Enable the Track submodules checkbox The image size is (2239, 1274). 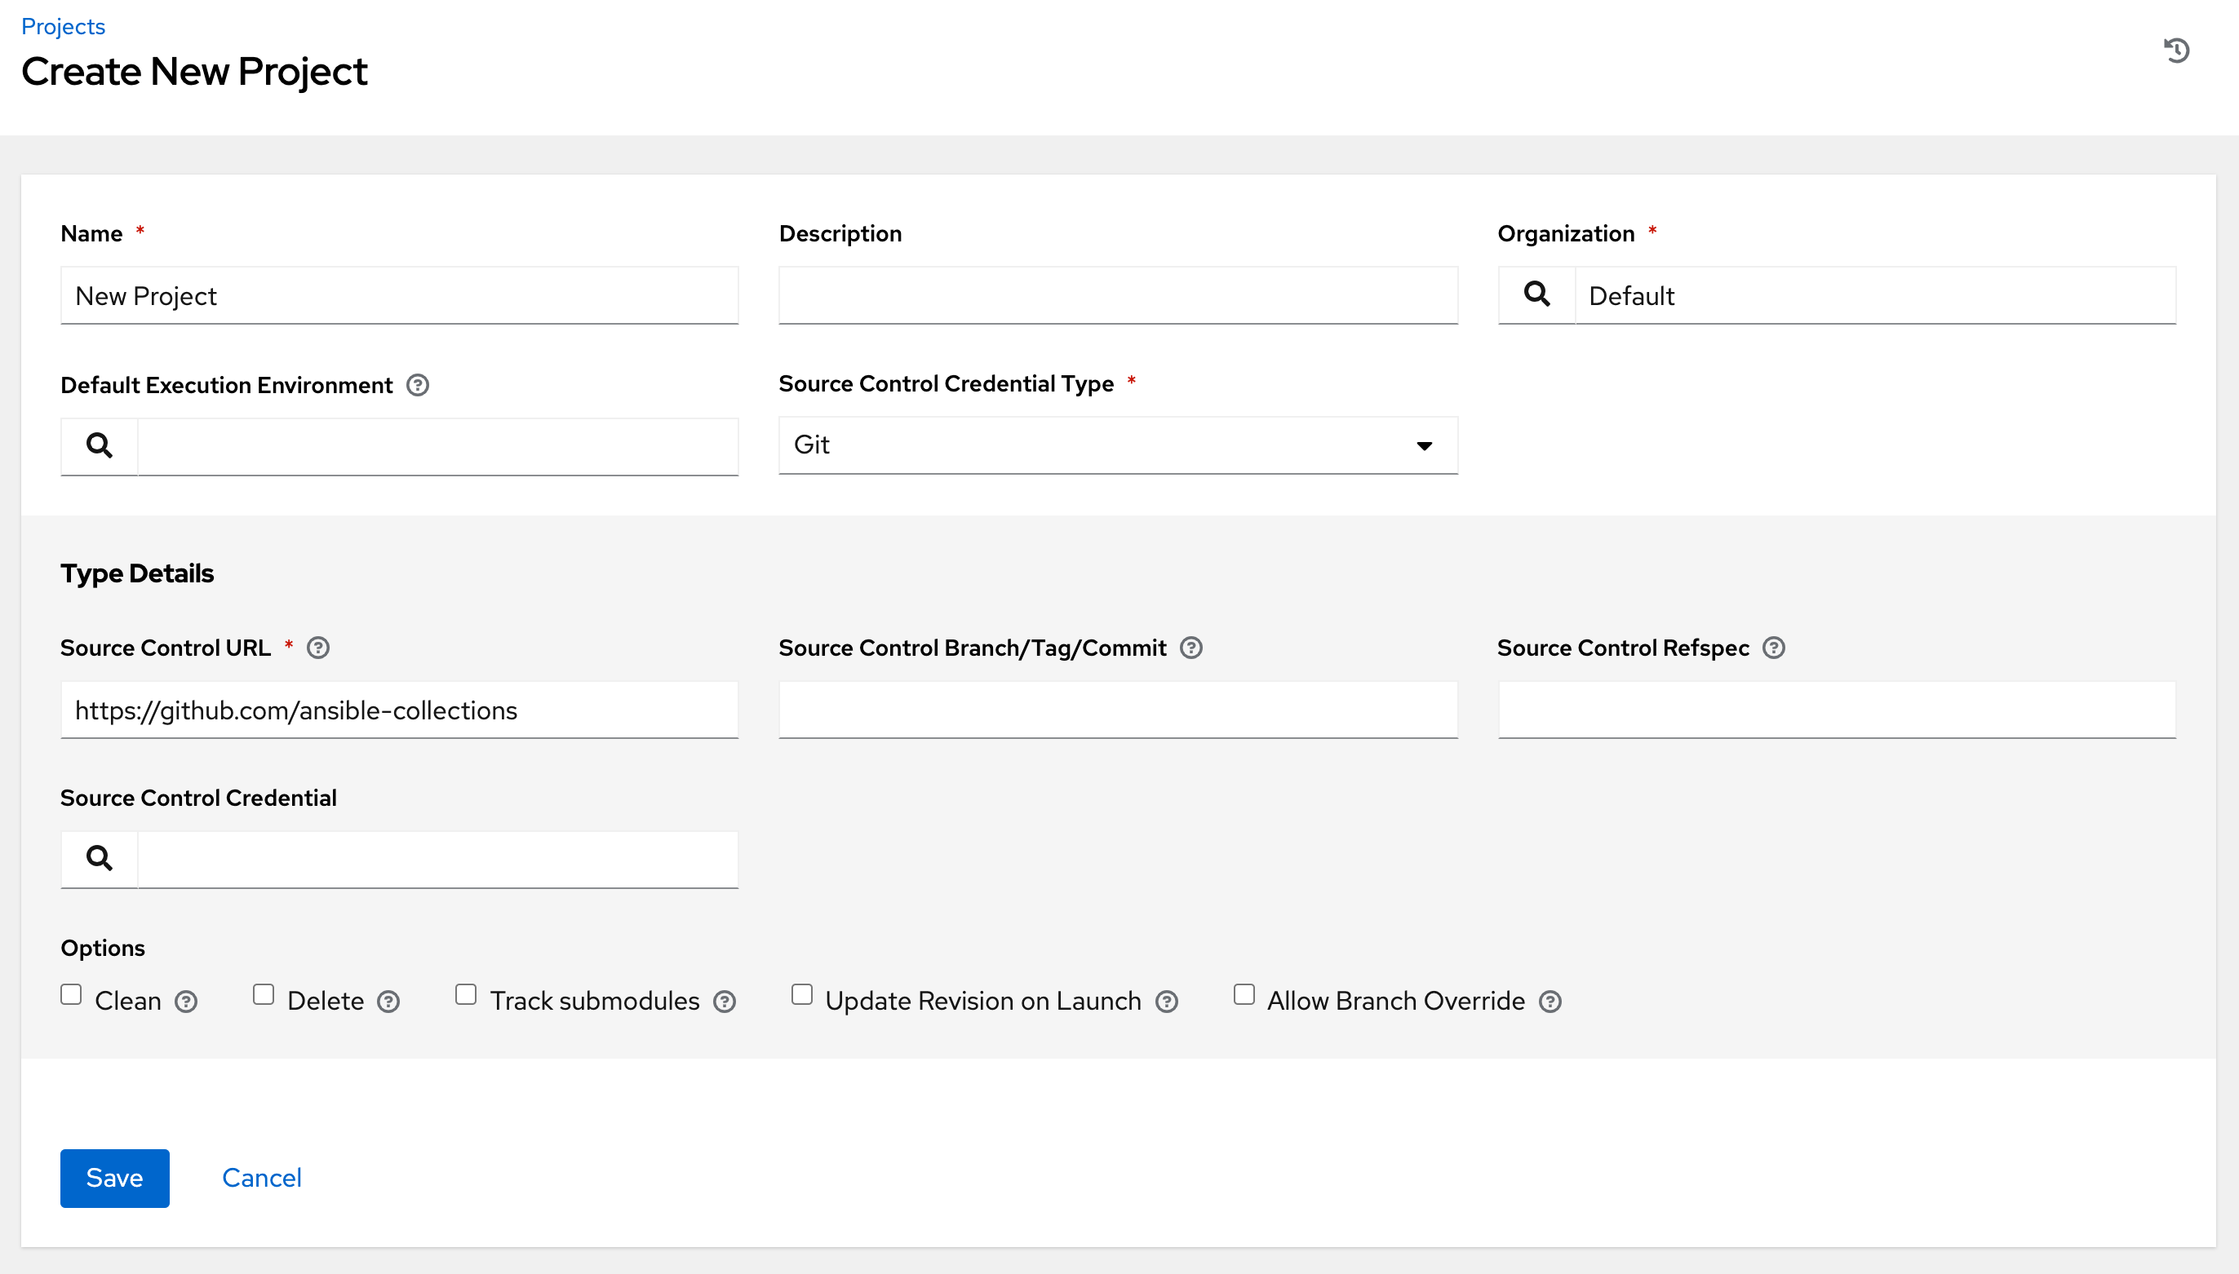(466, 995)
